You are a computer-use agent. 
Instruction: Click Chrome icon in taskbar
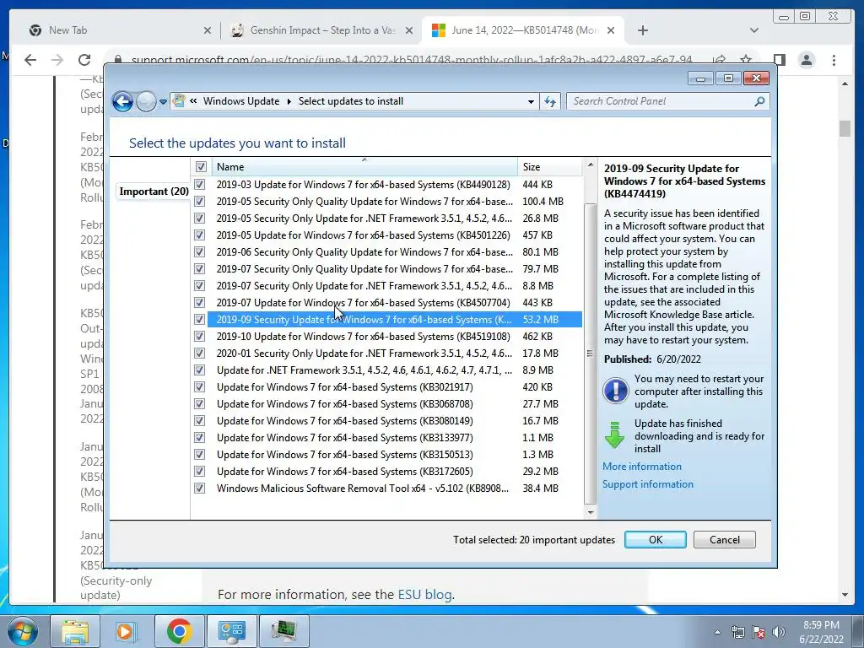[x=179, y=631]
